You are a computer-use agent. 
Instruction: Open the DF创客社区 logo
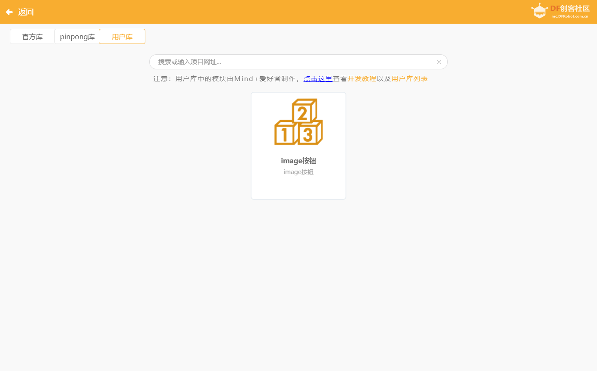[x=560, y=11]
